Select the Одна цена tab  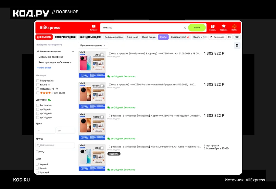point(132,37)
